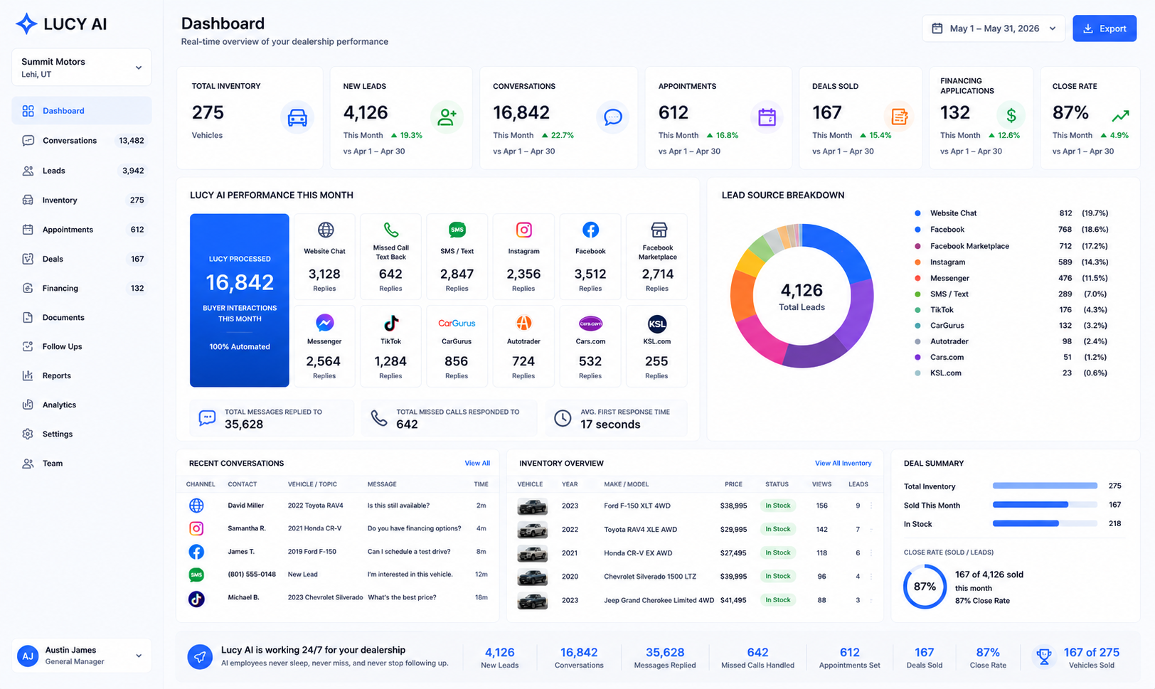Click In Stock badge for Toyota RAV4 XLE AWD
The width and height of the screenshot is (1155, 689).
777,529
